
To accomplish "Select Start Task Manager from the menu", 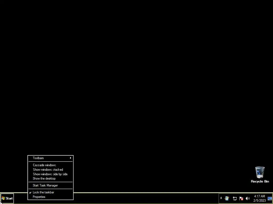I will pos(50,185).
